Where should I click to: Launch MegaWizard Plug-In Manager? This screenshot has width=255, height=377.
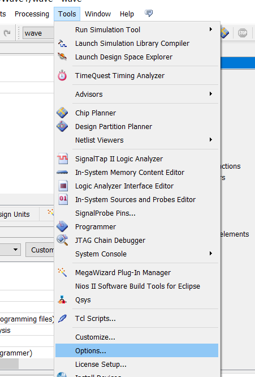tap(137, 273)
